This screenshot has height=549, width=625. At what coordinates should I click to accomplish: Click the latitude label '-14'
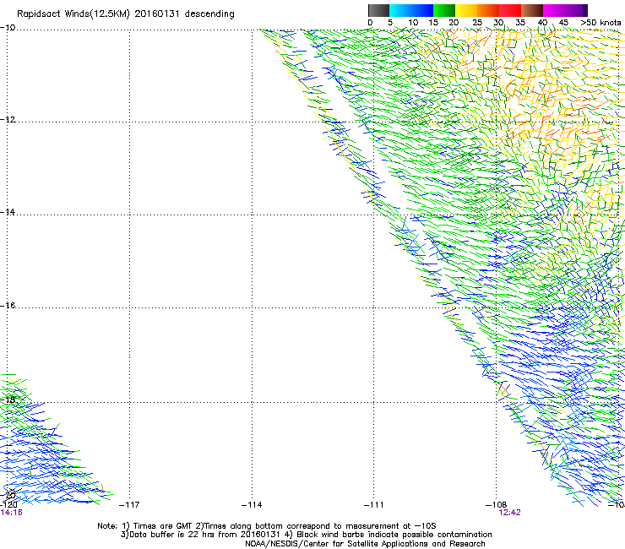pos(8,212)
